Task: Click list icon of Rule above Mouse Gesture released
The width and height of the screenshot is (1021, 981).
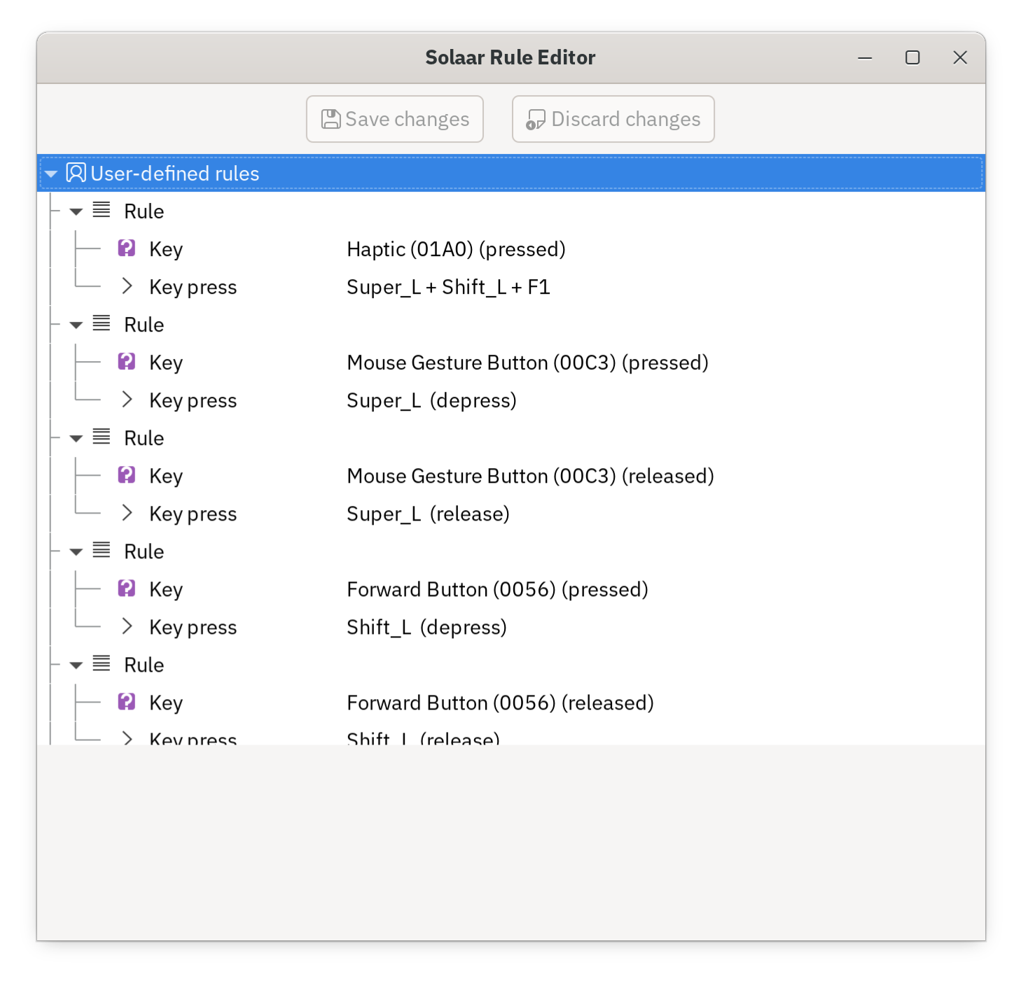Action: (102, 437)
